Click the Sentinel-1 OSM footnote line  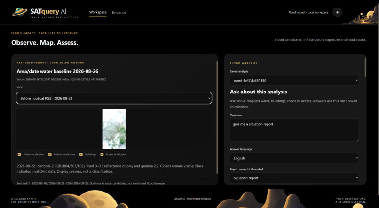tap(91, 183)
